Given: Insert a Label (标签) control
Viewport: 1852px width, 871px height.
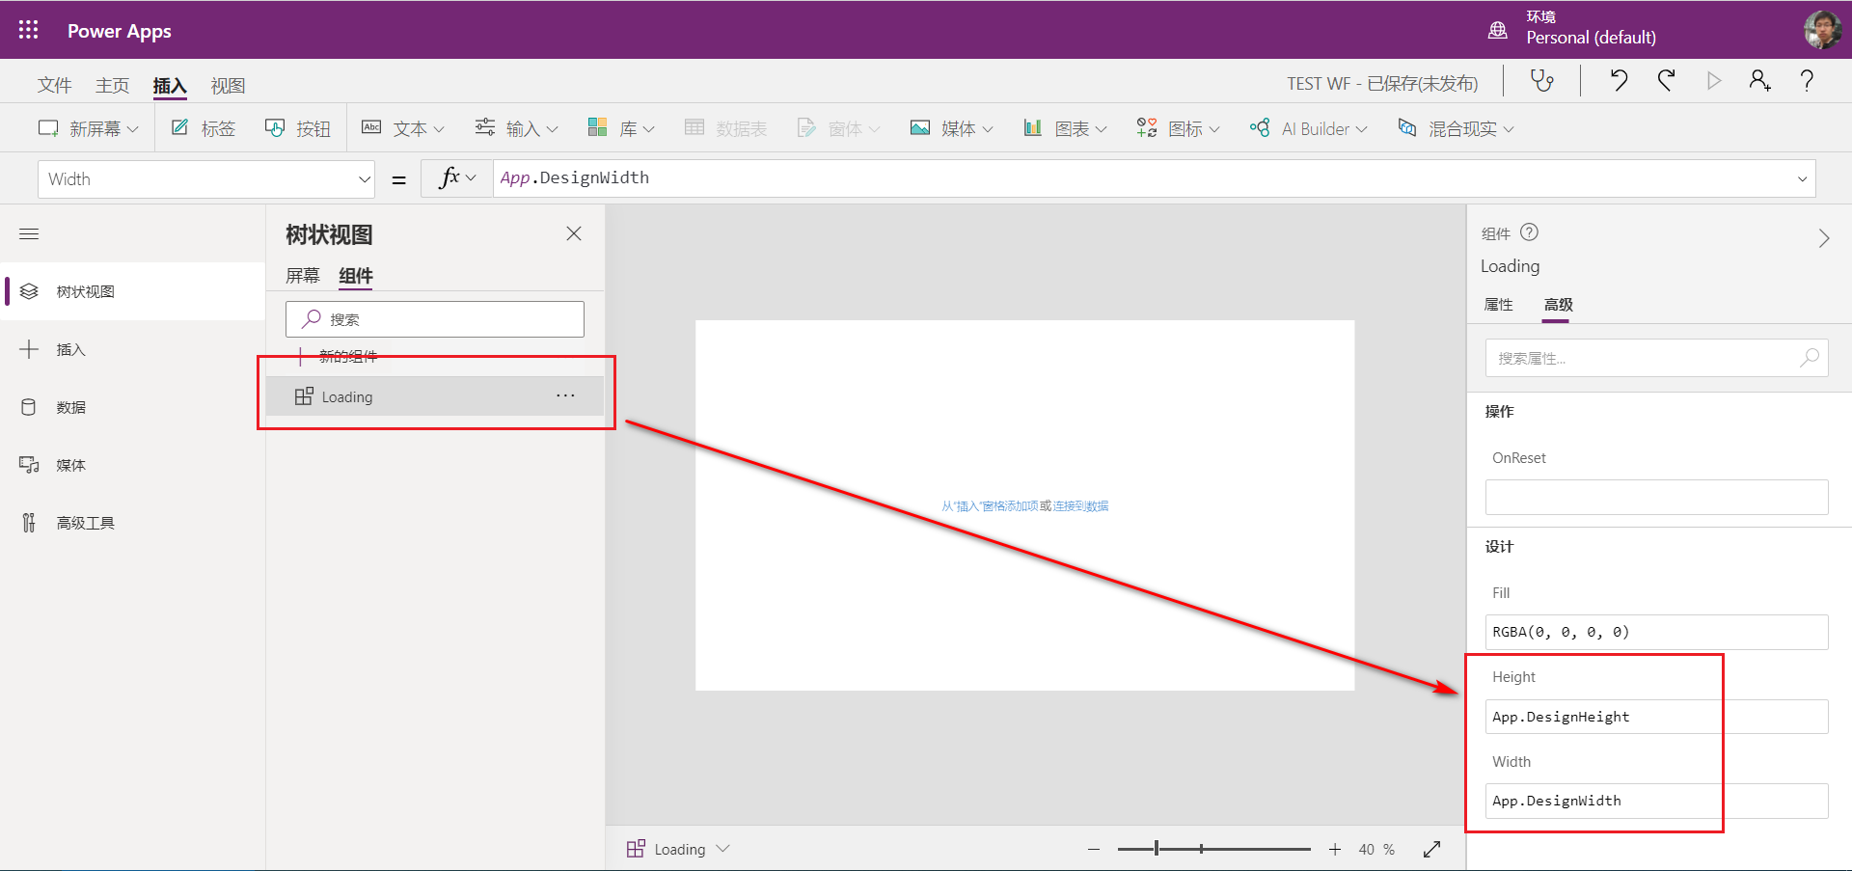Looking at the screenshot, I should [x=204, y=128].
